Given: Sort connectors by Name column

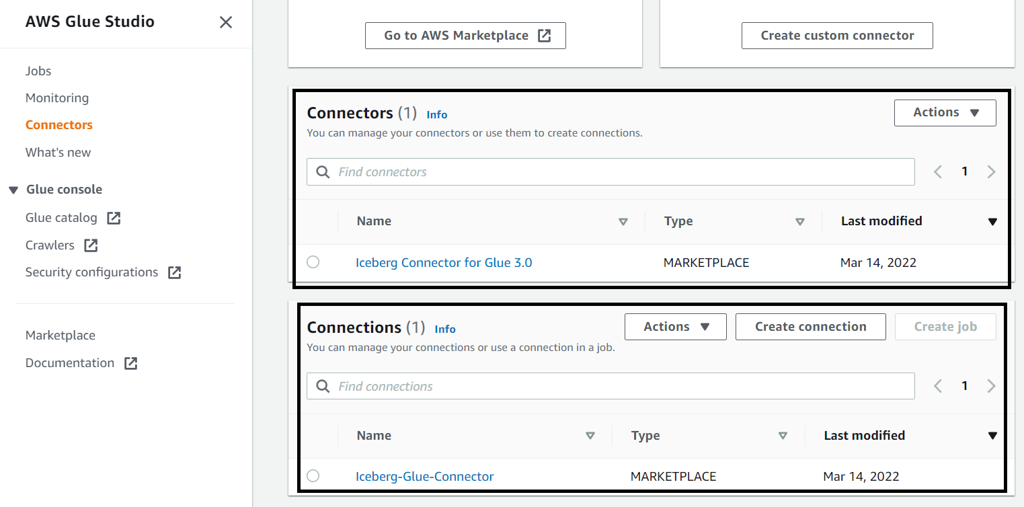Looking at the screenshot, I should pyautogui.click(x=623, y=222).
